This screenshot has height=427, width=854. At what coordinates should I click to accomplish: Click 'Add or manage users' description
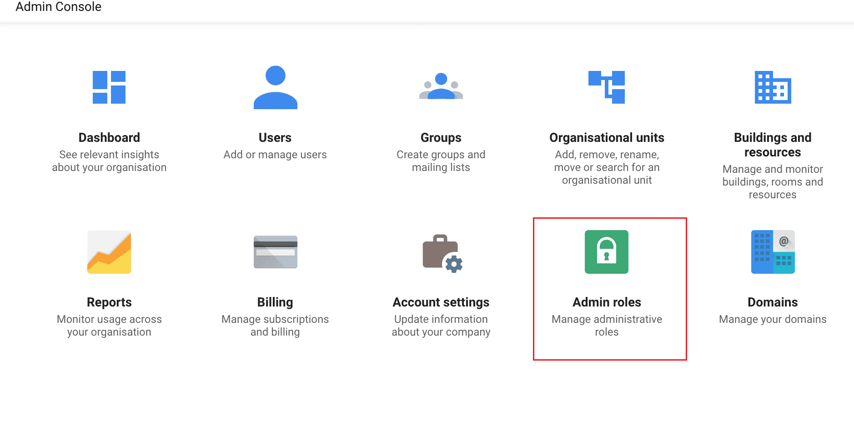tap(275, 155)
